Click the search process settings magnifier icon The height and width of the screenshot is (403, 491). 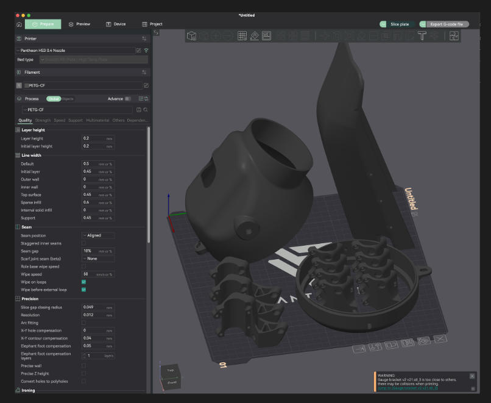pyautogui.click(x=146, y=110)
